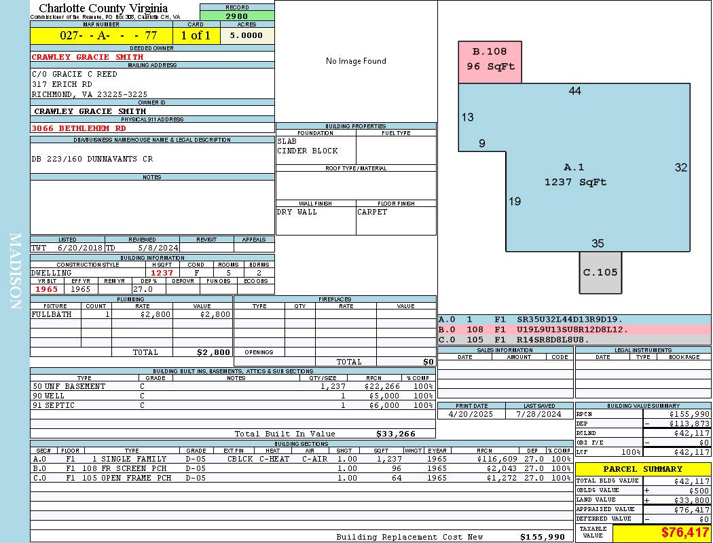Select the yellow map number field
Image resolution: width=713 pixels, height=543 pixels.
click(101, 36)
